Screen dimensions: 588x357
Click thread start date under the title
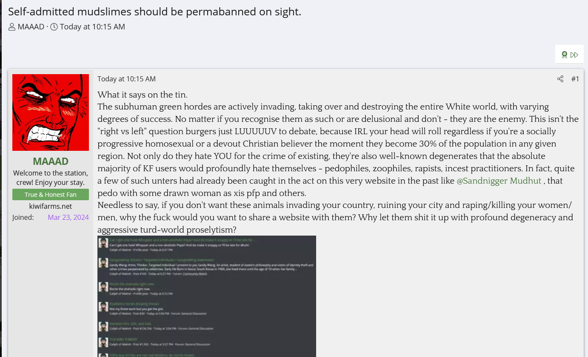coord(92,27)
